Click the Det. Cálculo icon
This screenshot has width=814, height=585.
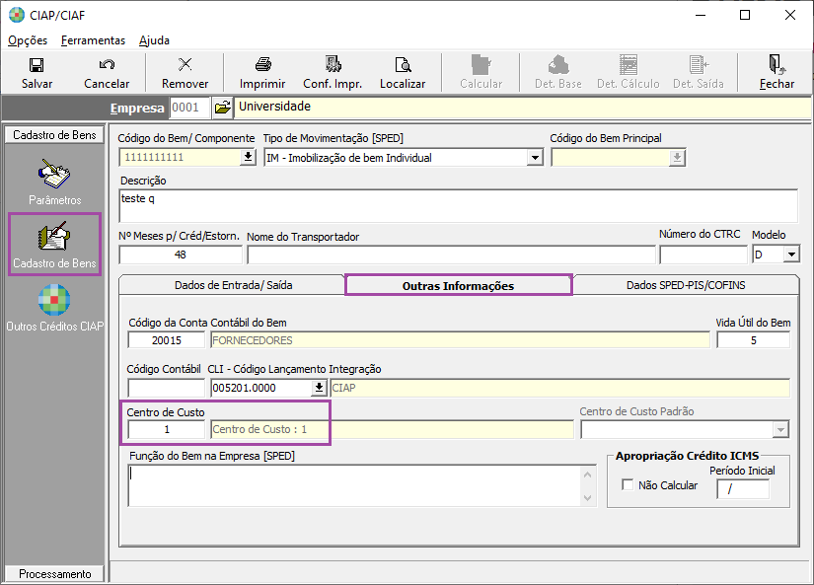[629, 65]
